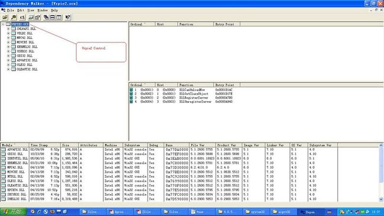The image size is (384, 216).
Task: Open the system32 taskbar button
Action: 256,212
